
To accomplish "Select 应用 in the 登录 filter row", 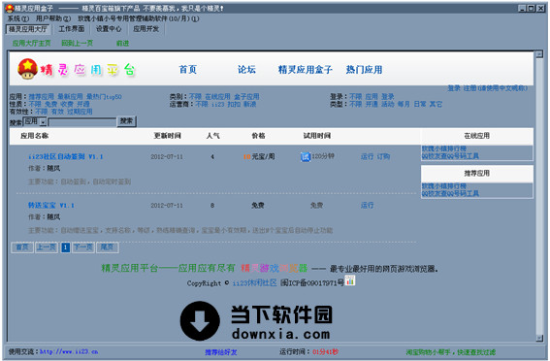I will pos(372,96).
